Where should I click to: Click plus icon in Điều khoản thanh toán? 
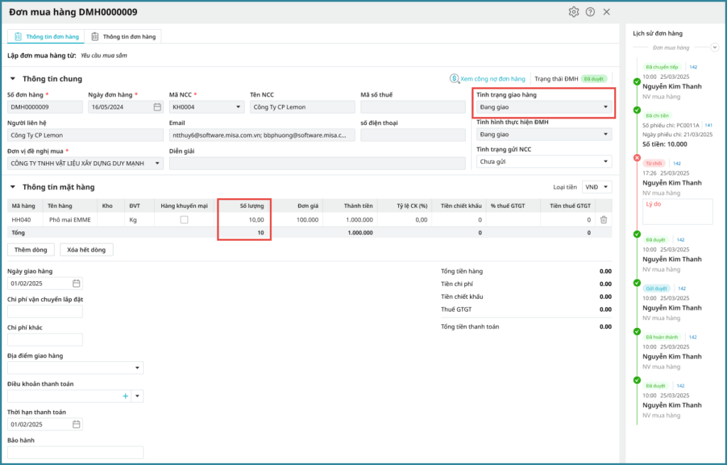tap(126, 396)
